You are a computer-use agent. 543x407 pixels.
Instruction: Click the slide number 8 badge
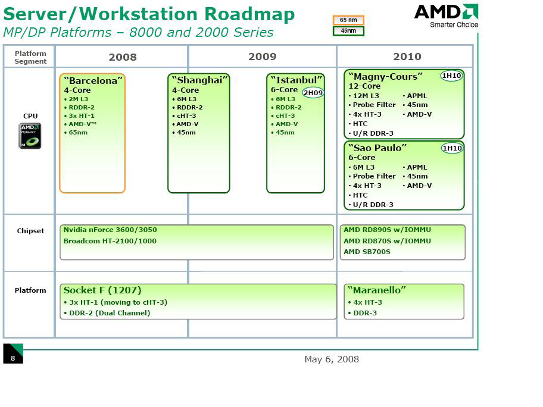[x=13, y=353]
